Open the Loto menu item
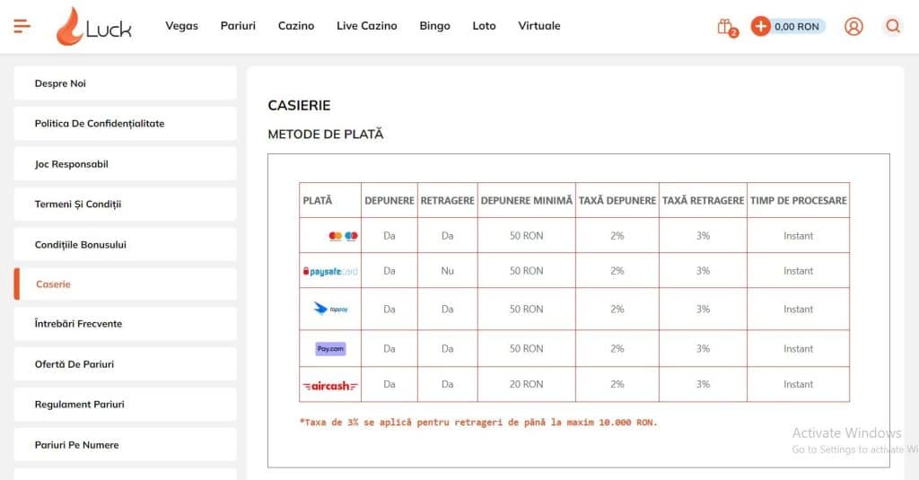Screen dimensions: 919x480 (484, 26)
